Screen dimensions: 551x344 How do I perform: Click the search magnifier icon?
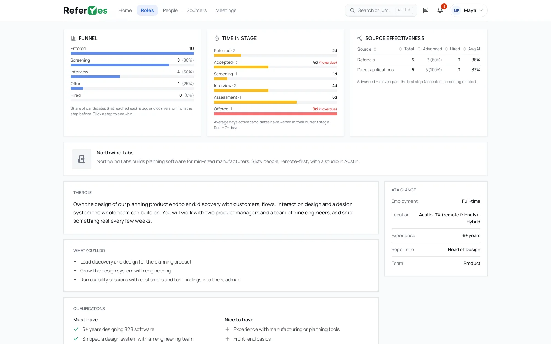[352, 10]
